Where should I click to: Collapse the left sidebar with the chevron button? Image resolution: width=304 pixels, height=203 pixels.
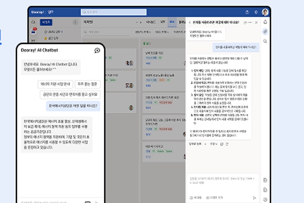74,22
